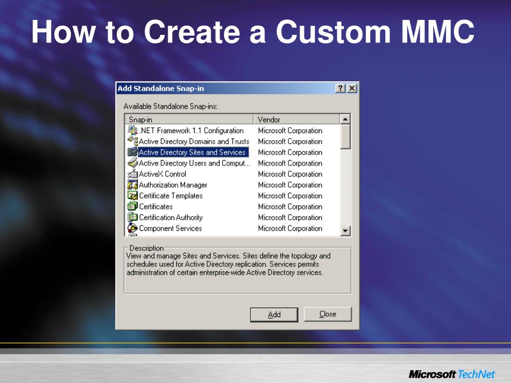
Task: Close the Add Standalone Snap-in dialog via X
Action: tap(352, 88)
